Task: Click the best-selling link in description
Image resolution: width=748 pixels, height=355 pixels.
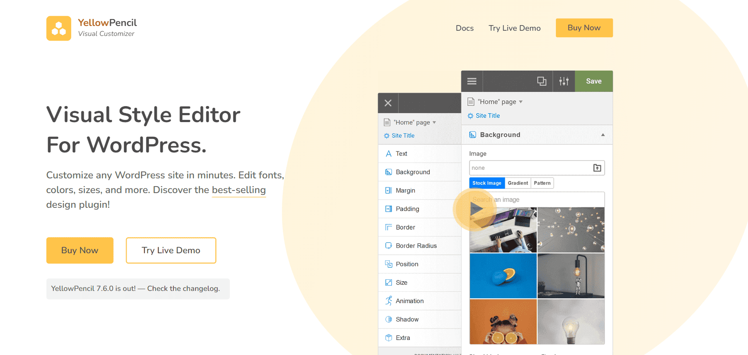Action: pyautogui.click(x=238, y=190)
